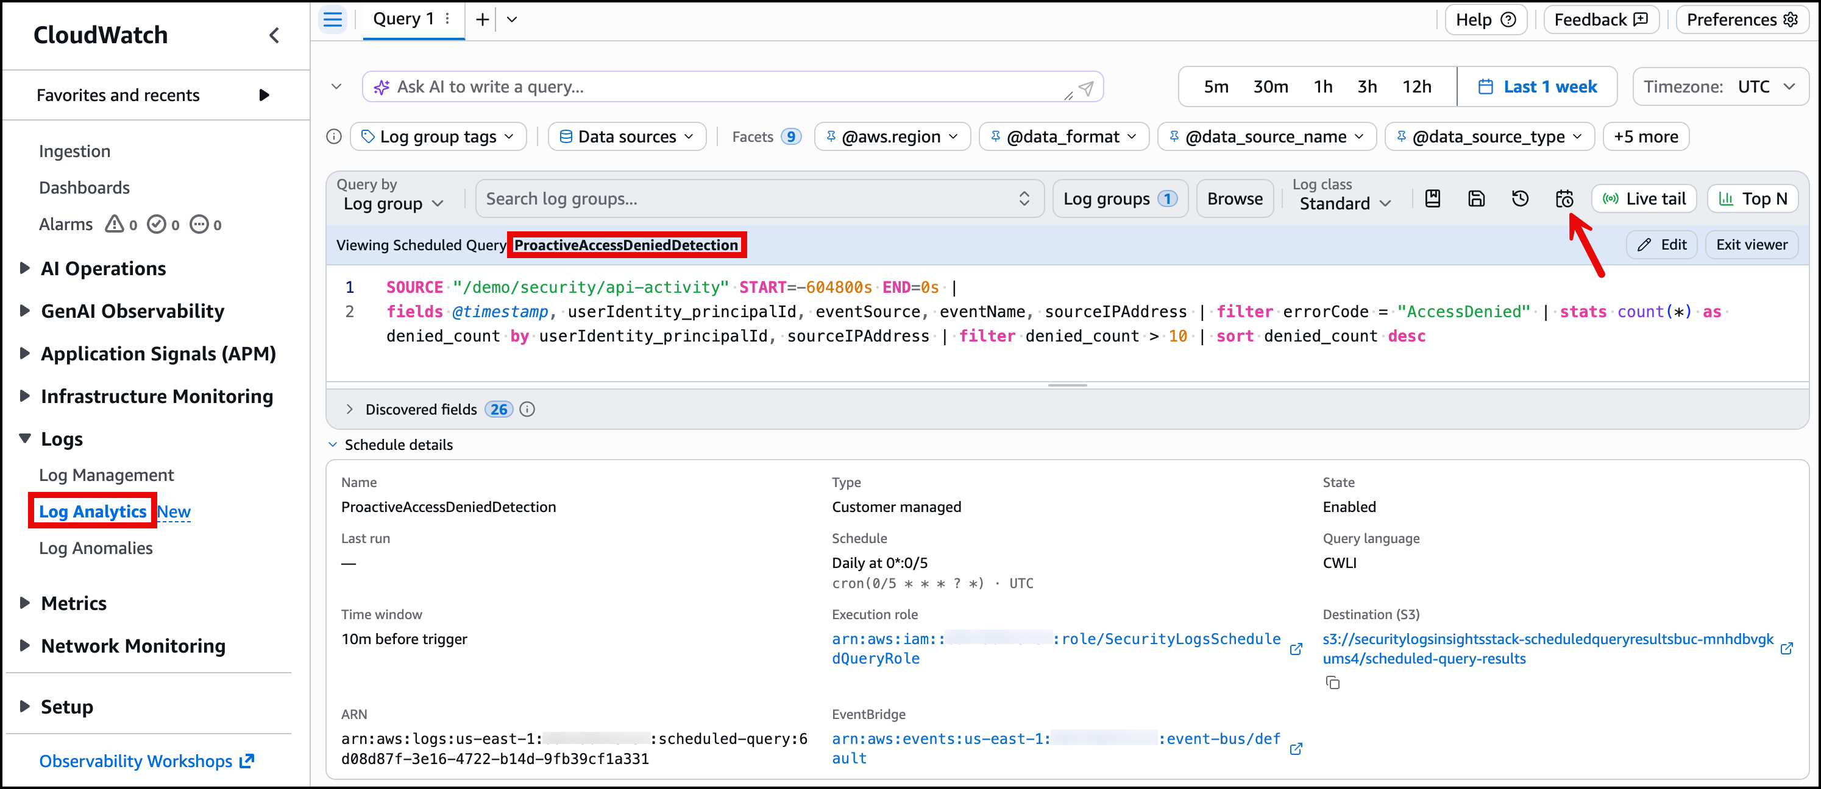Expand Favorites and recents
The width and height of the screenshot is (1821, 789).
pos(264,96)
